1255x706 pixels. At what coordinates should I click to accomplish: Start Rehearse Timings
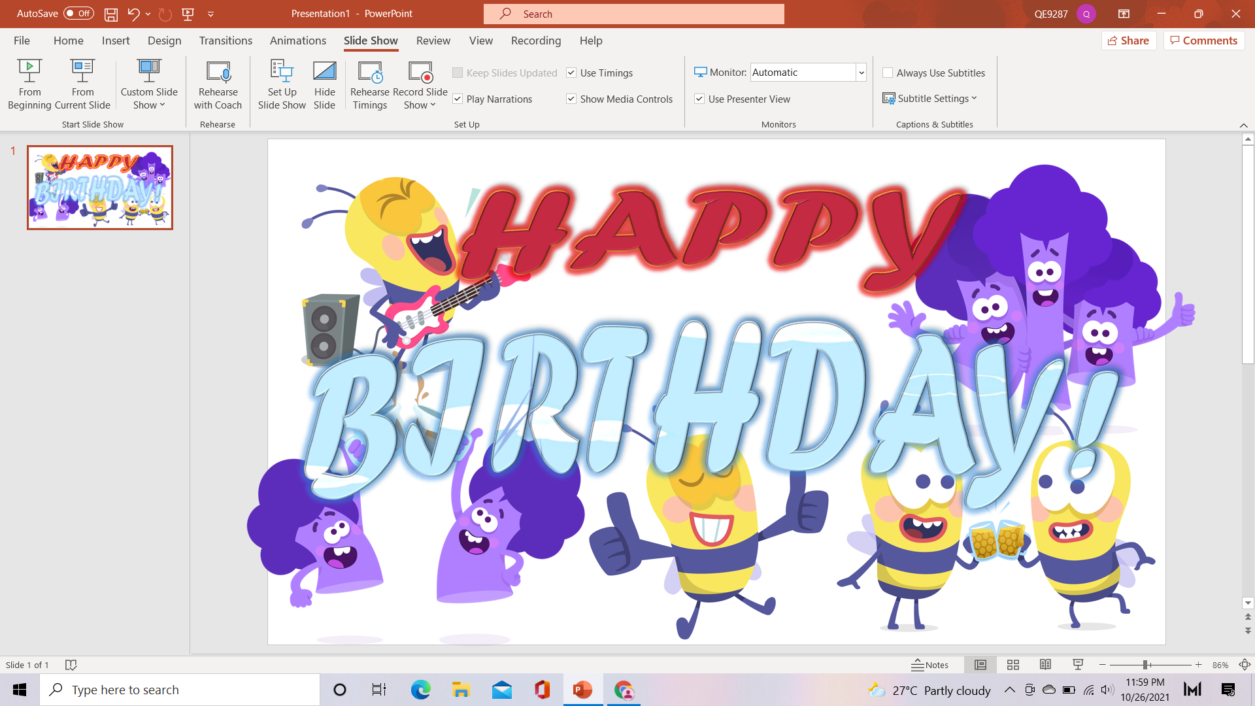coord(370,84)
